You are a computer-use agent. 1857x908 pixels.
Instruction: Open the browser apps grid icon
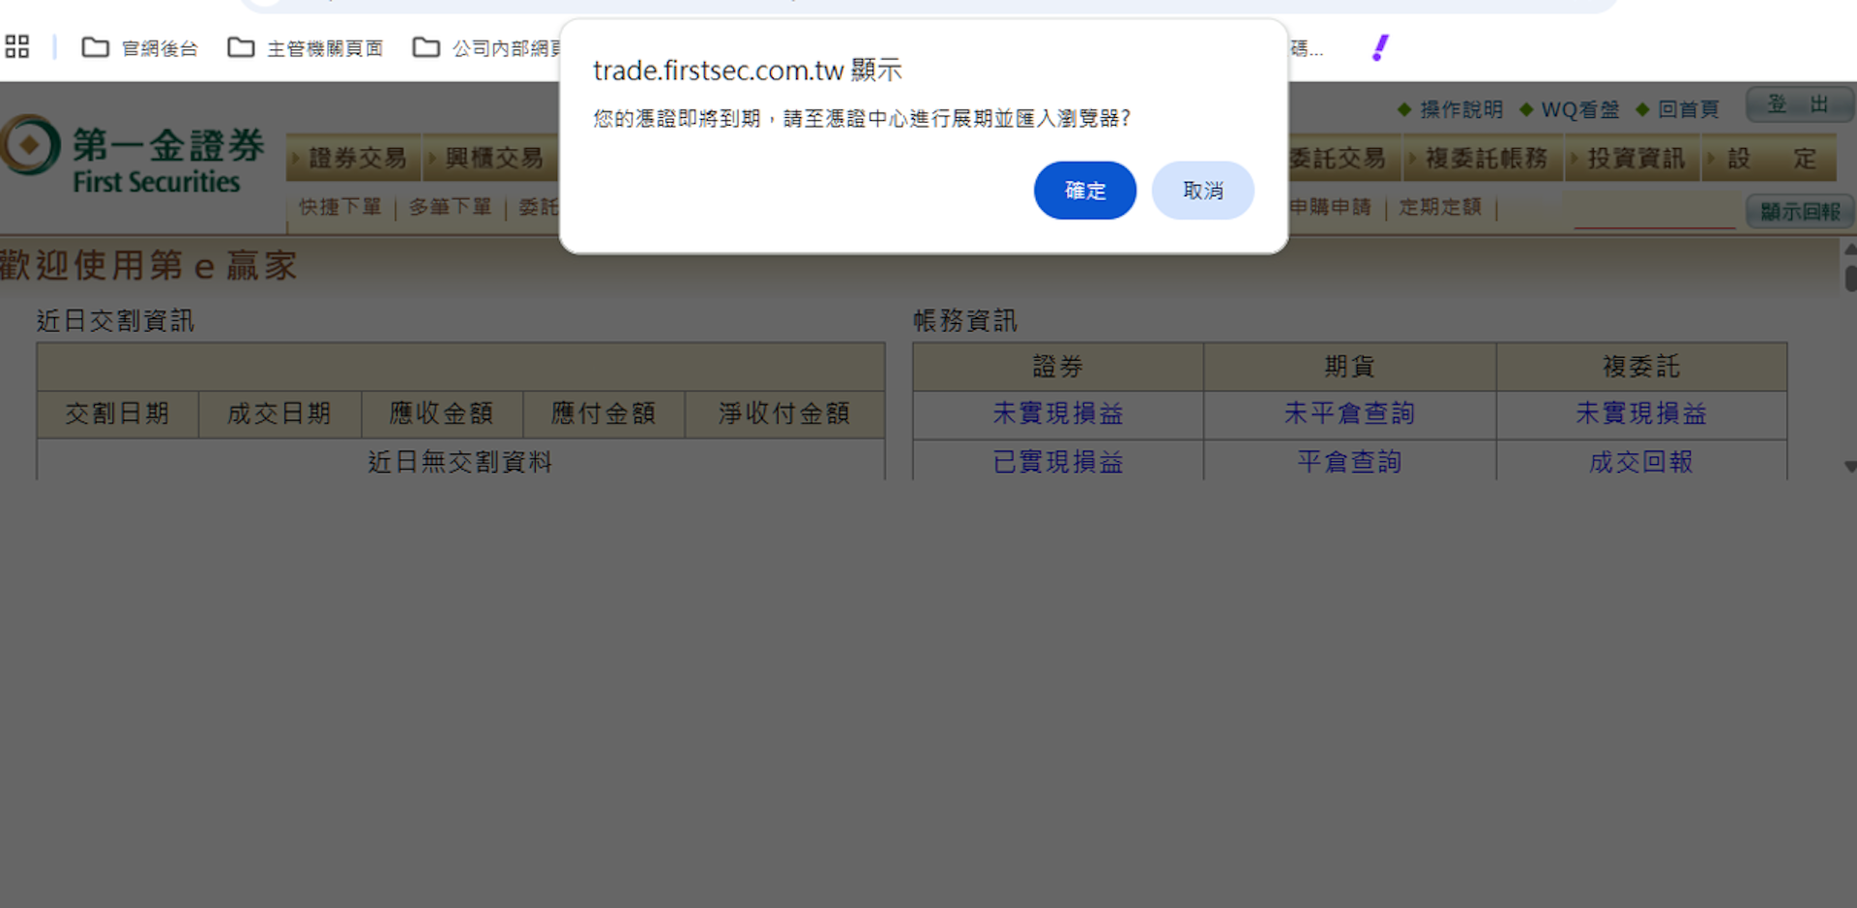[17, 46]
